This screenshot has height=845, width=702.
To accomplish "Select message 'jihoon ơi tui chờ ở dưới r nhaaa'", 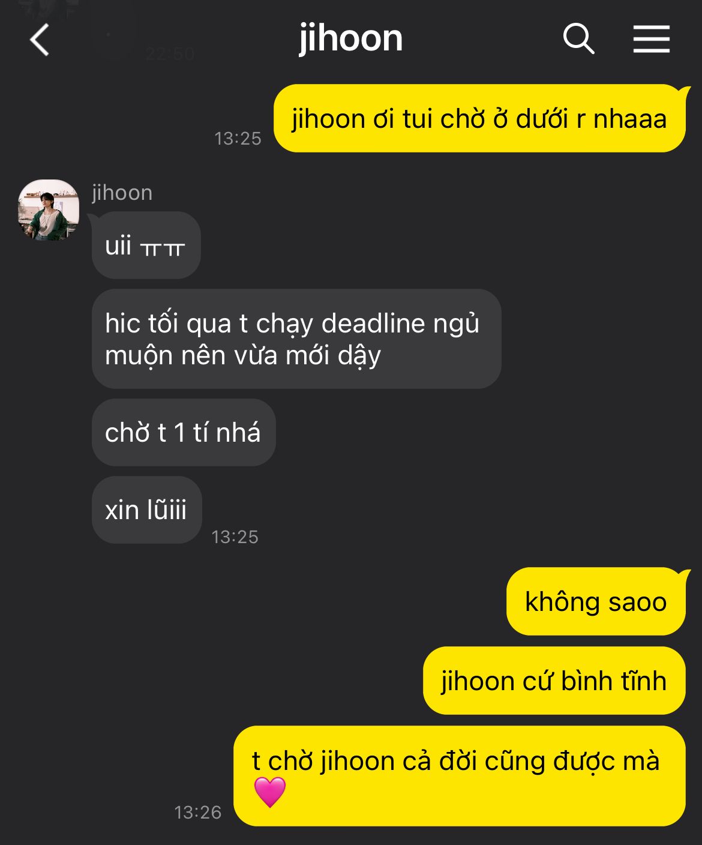I will 479,118.
